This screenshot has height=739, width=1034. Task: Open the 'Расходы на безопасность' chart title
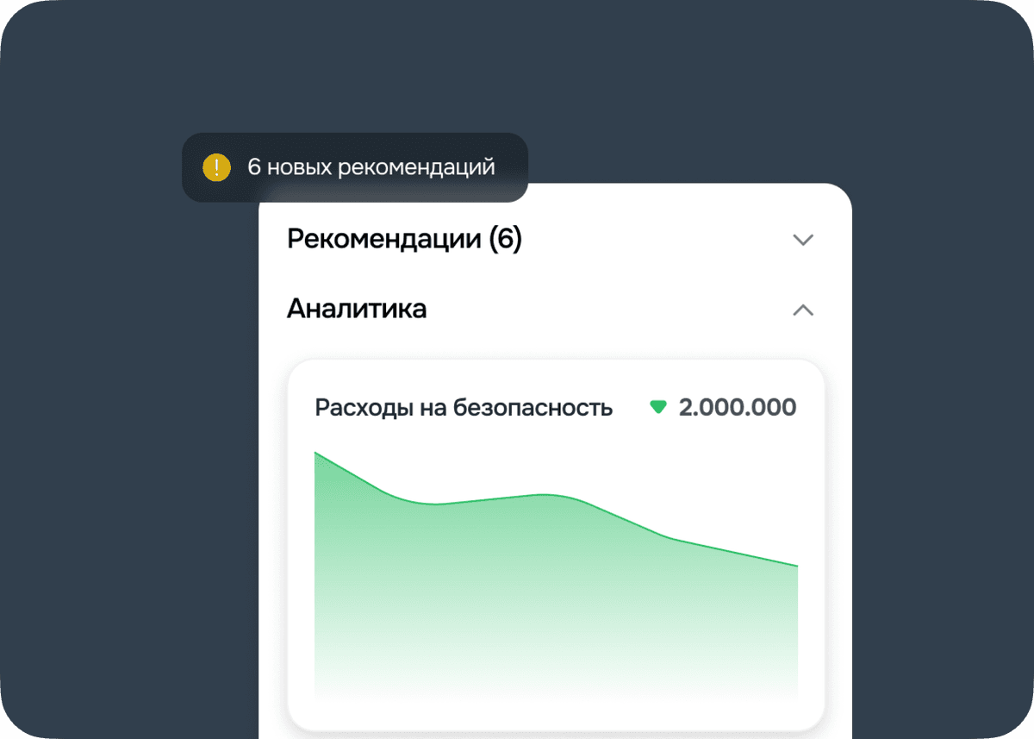point(464,407)
